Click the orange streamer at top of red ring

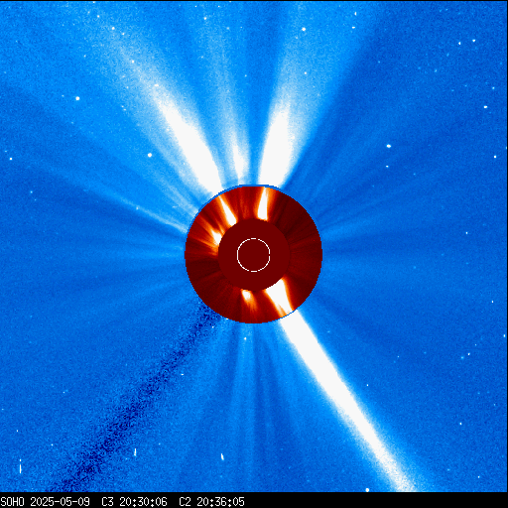click(263, 204)
